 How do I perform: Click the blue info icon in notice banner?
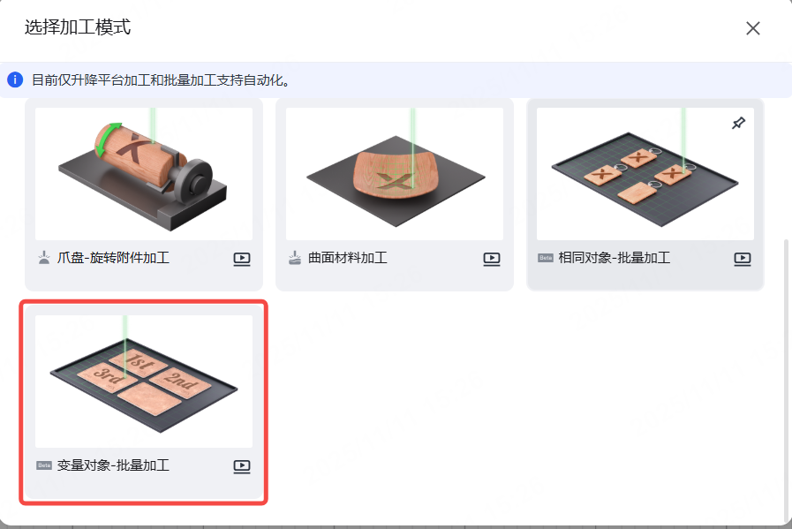[15, 79]
